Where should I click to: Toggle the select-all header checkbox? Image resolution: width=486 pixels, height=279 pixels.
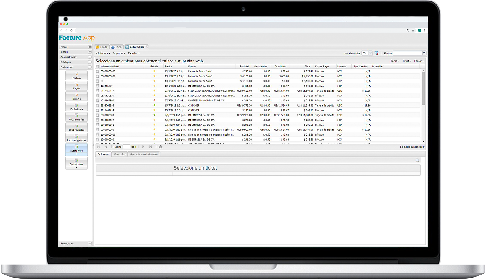pos(97,67)
